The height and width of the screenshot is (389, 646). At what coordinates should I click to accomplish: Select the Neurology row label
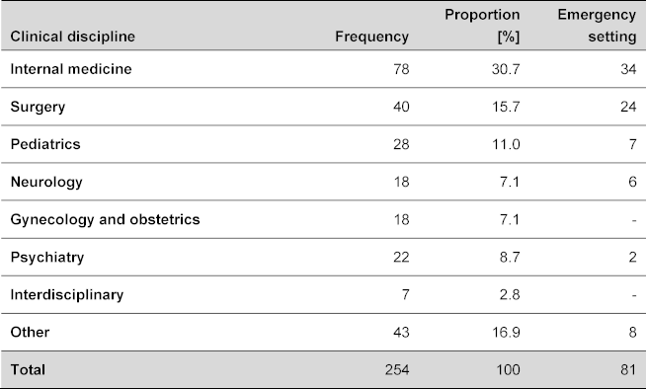click(x=46, y=182)
